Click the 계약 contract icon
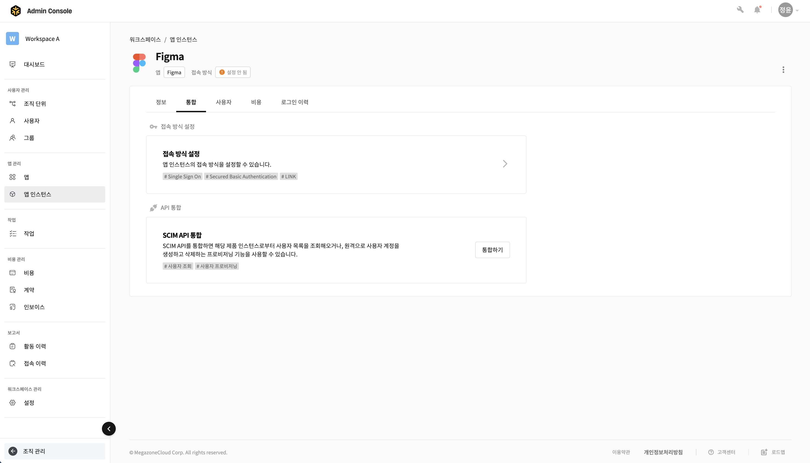Screen dimensions: 810x463 (12, 290)
